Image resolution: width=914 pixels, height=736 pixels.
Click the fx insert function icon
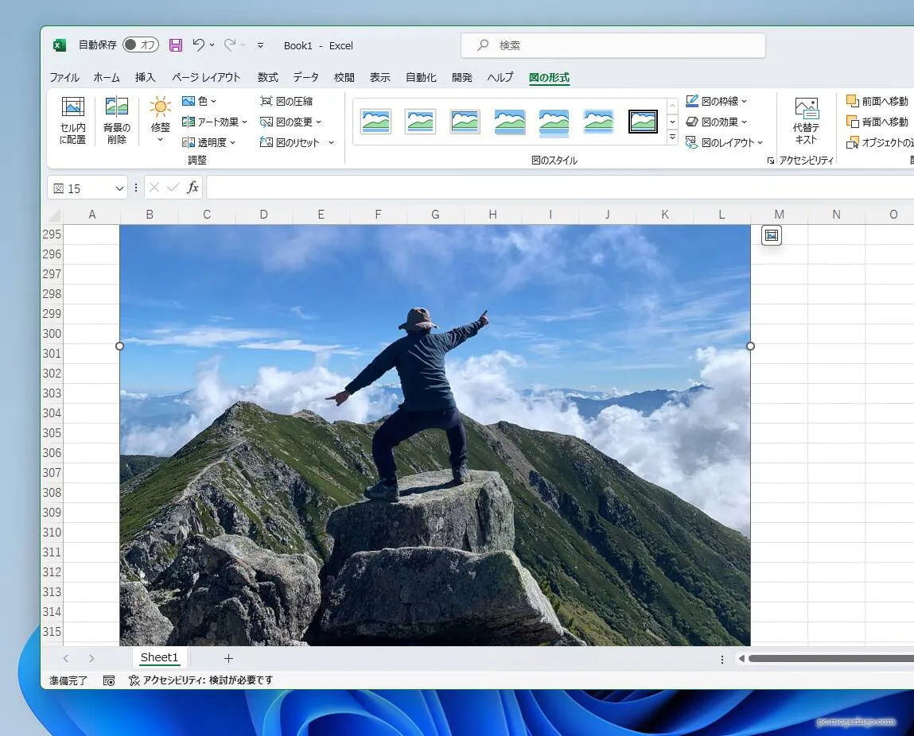193,188
